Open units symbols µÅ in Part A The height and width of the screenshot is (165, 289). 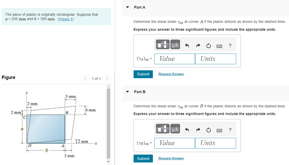(175, 44)
